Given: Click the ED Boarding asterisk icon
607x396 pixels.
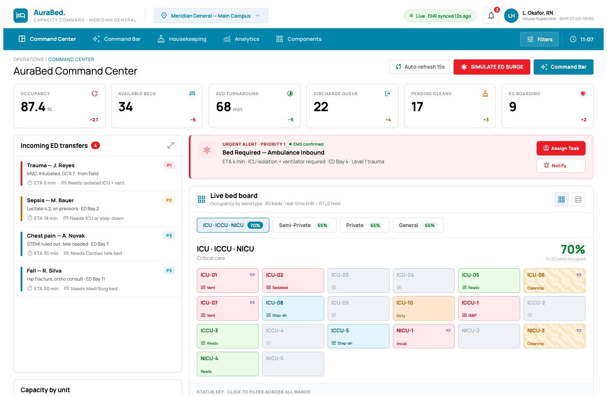Looking at the screenshot, I should (583, 94).
